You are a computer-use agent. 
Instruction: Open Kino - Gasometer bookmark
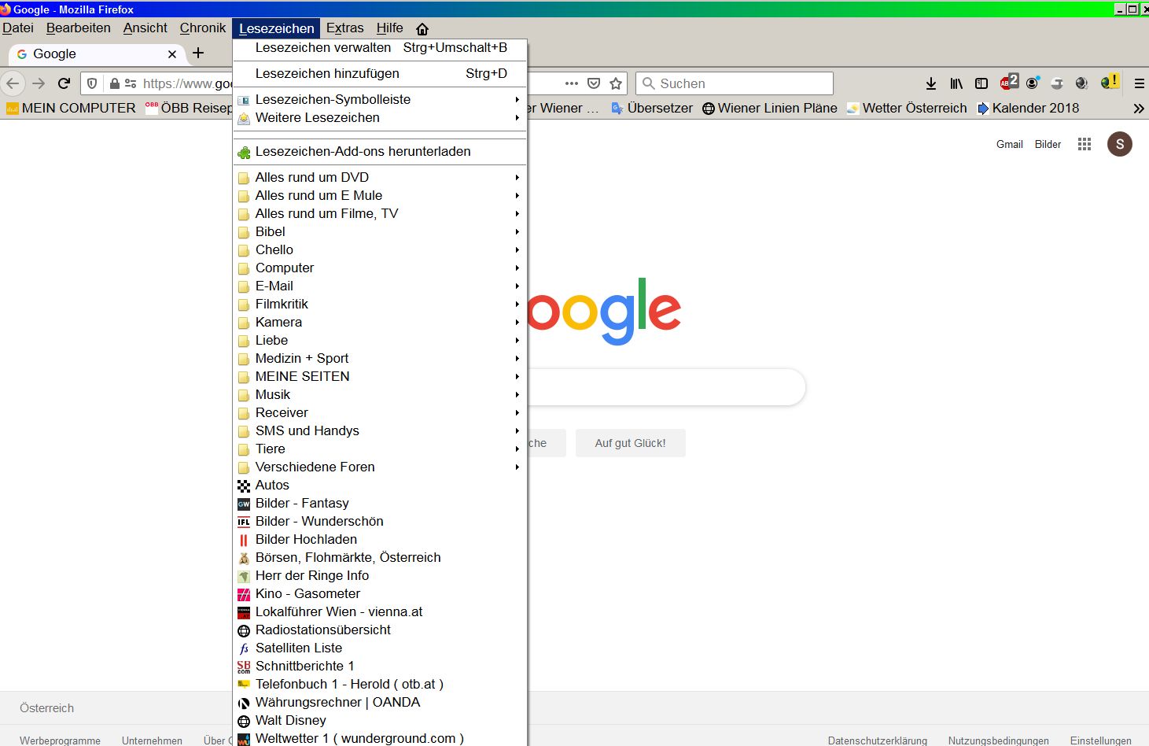pos(381,594)
